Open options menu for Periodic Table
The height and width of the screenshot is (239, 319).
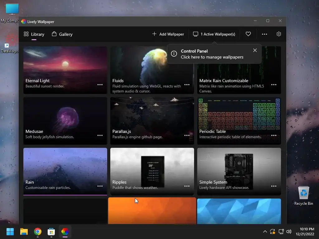coord(274,135)
